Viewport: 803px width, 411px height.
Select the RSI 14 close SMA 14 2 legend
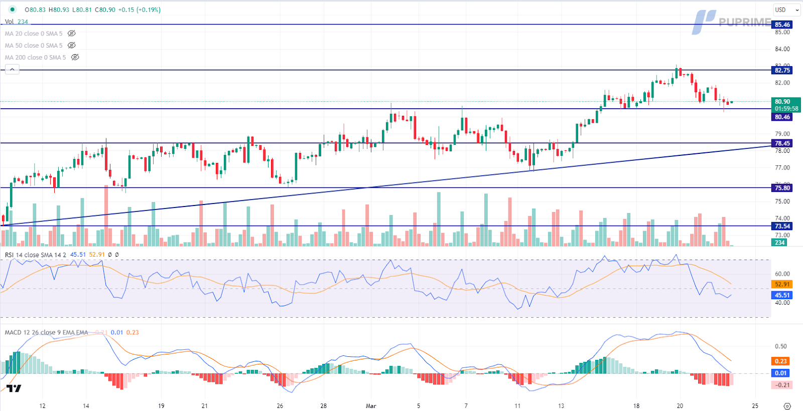point(36,255)
